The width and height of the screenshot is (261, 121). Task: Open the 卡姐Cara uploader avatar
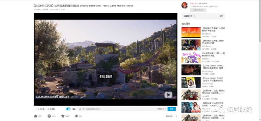[185, 6]
